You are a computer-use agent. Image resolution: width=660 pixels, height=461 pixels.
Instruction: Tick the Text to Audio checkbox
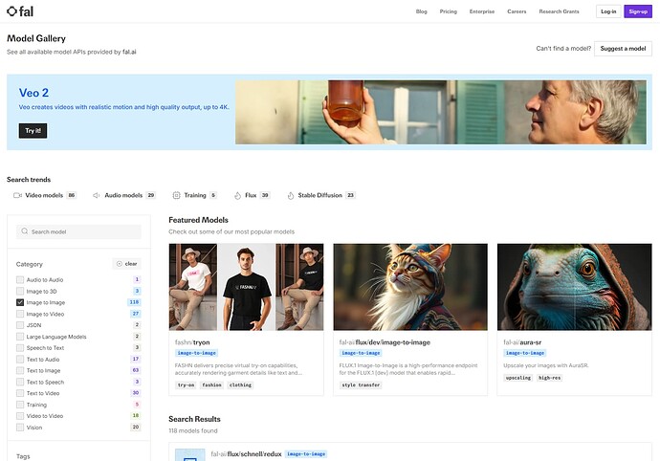coord(20,359)
